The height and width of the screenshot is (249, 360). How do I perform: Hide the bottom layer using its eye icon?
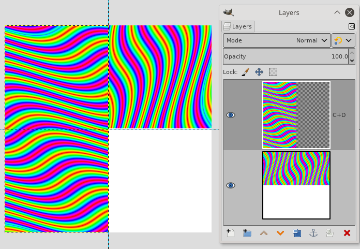tap(231, 185)
